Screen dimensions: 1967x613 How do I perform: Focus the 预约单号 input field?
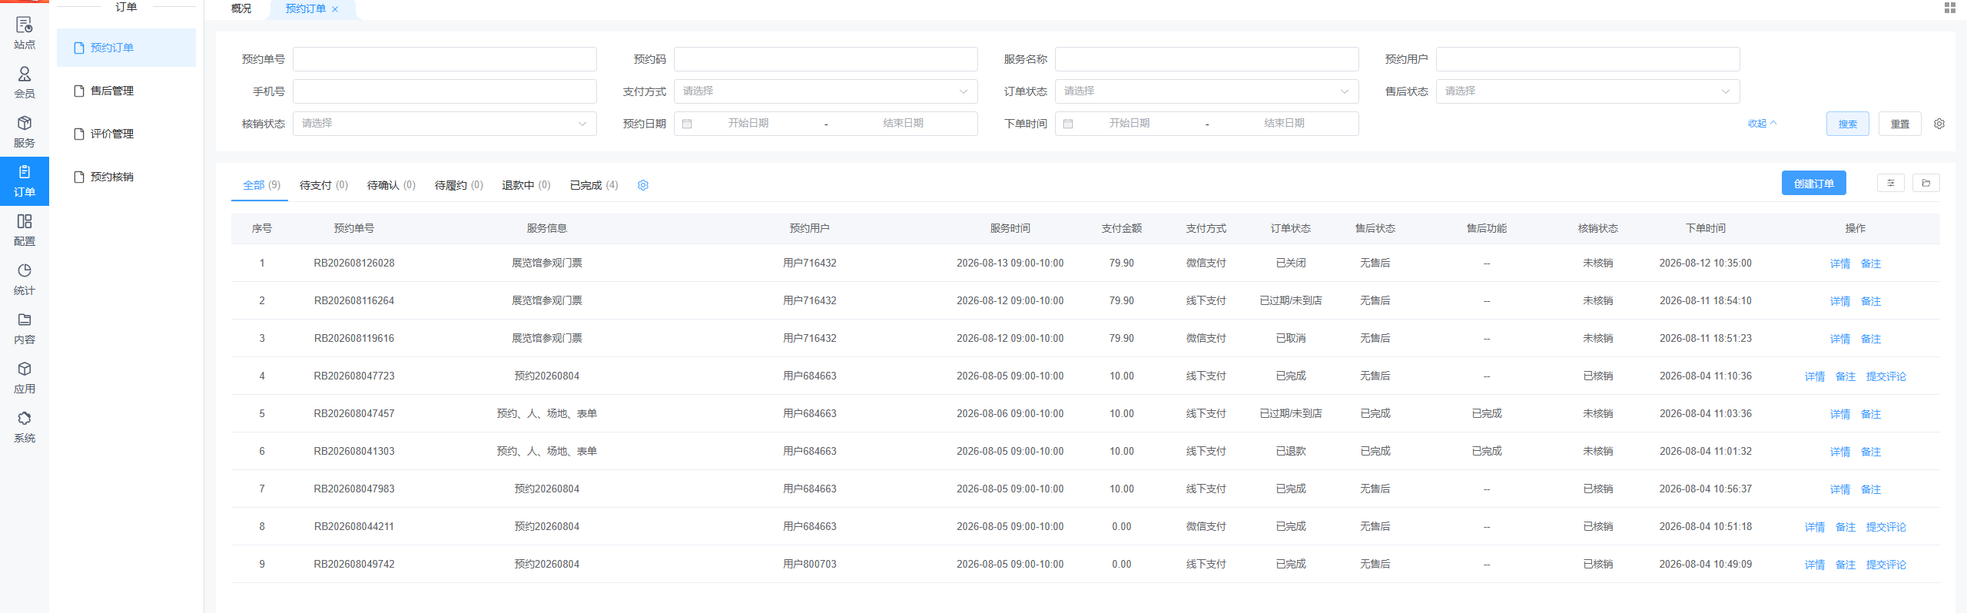pos(444,59)
